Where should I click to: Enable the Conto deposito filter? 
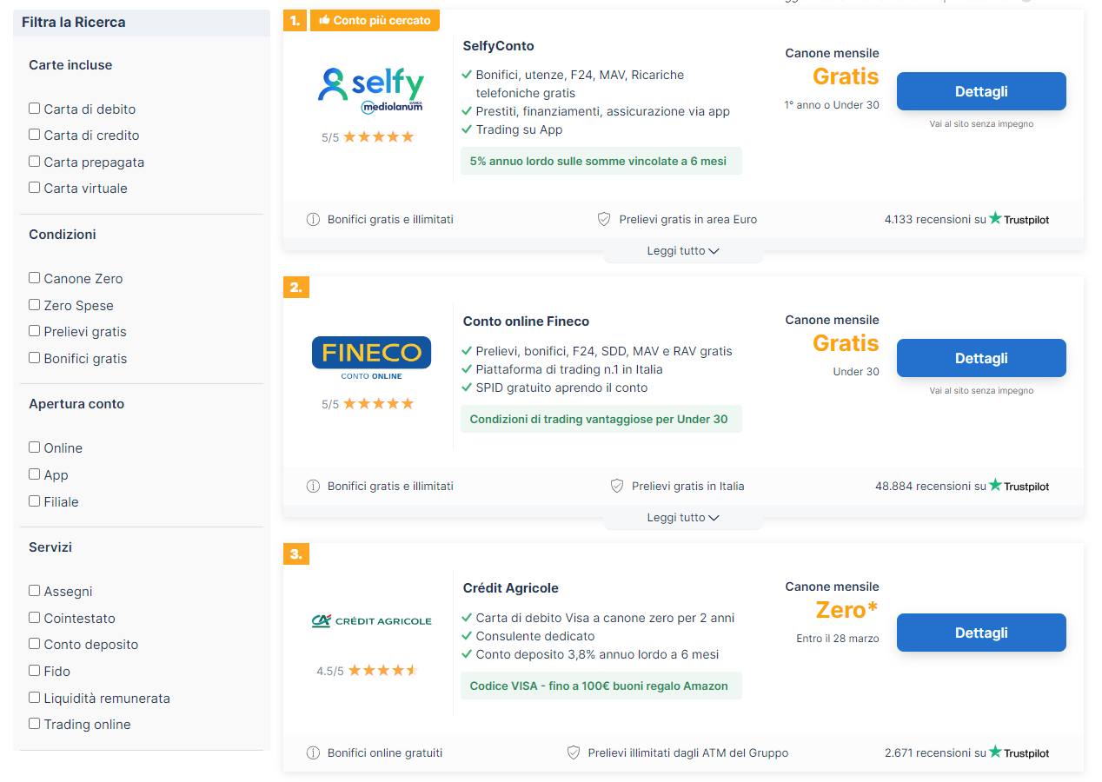35,644
